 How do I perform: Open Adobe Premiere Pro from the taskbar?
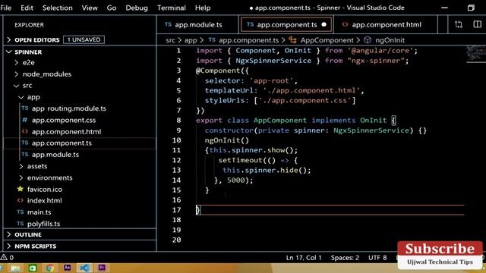[102, 268]
